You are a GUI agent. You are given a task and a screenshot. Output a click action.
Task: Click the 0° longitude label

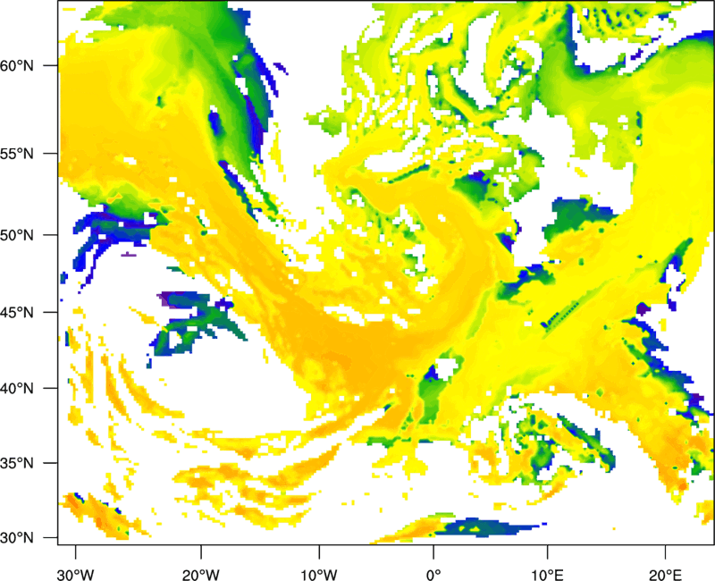point(433,575)
